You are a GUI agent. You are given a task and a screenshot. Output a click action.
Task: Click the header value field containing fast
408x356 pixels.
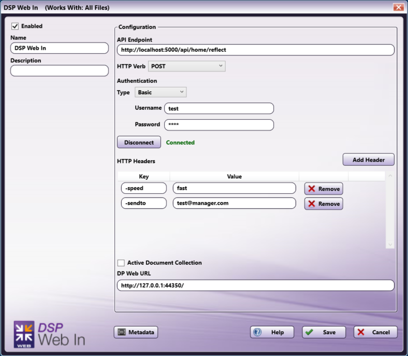tap(234, 188)
